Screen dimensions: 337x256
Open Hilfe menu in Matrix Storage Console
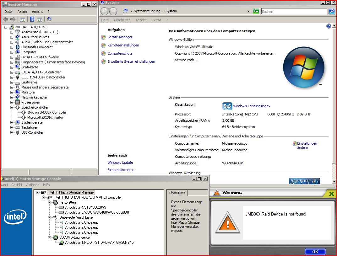46,185
